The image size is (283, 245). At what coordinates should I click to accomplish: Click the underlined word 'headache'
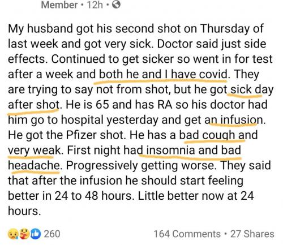tap(34, 165)
